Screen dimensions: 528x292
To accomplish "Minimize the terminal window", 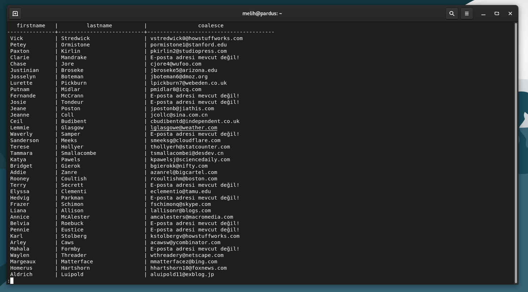I will coord(483,13).
